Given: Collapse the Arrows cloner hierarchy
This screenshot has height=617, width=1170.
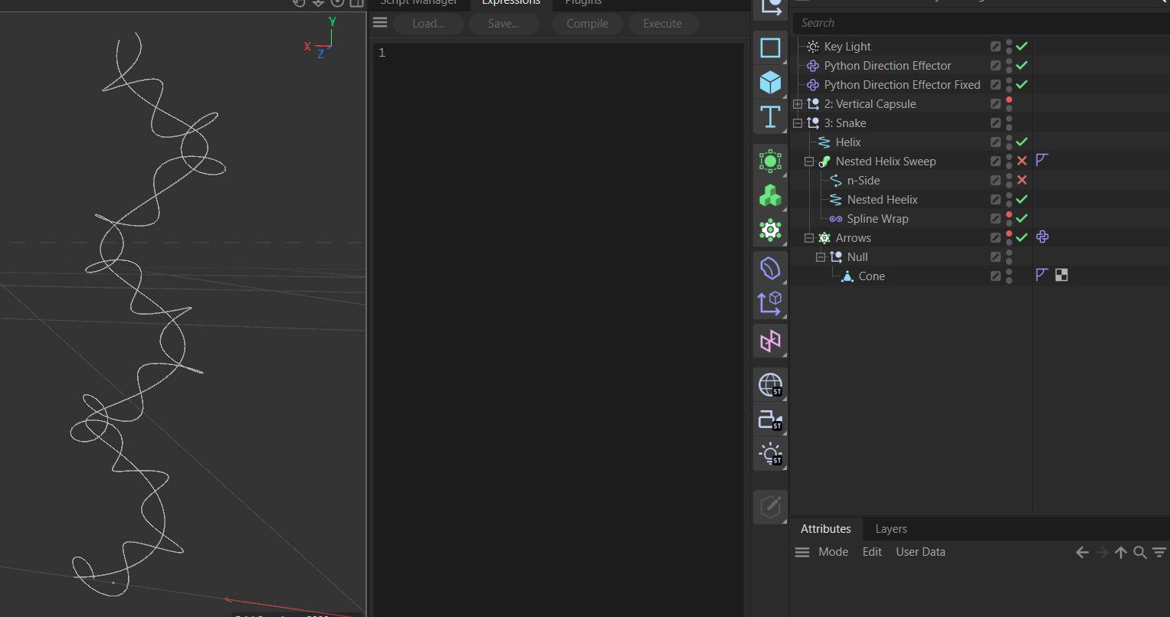Looking at the screenshot, I should tap(809, 238).
